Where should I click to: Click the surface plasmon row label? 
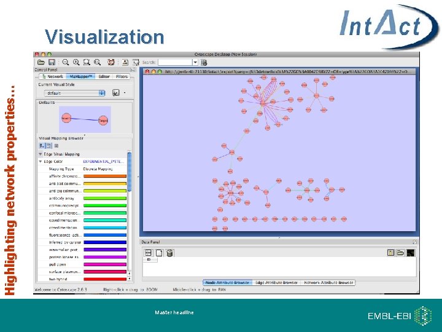coord(65,272)
